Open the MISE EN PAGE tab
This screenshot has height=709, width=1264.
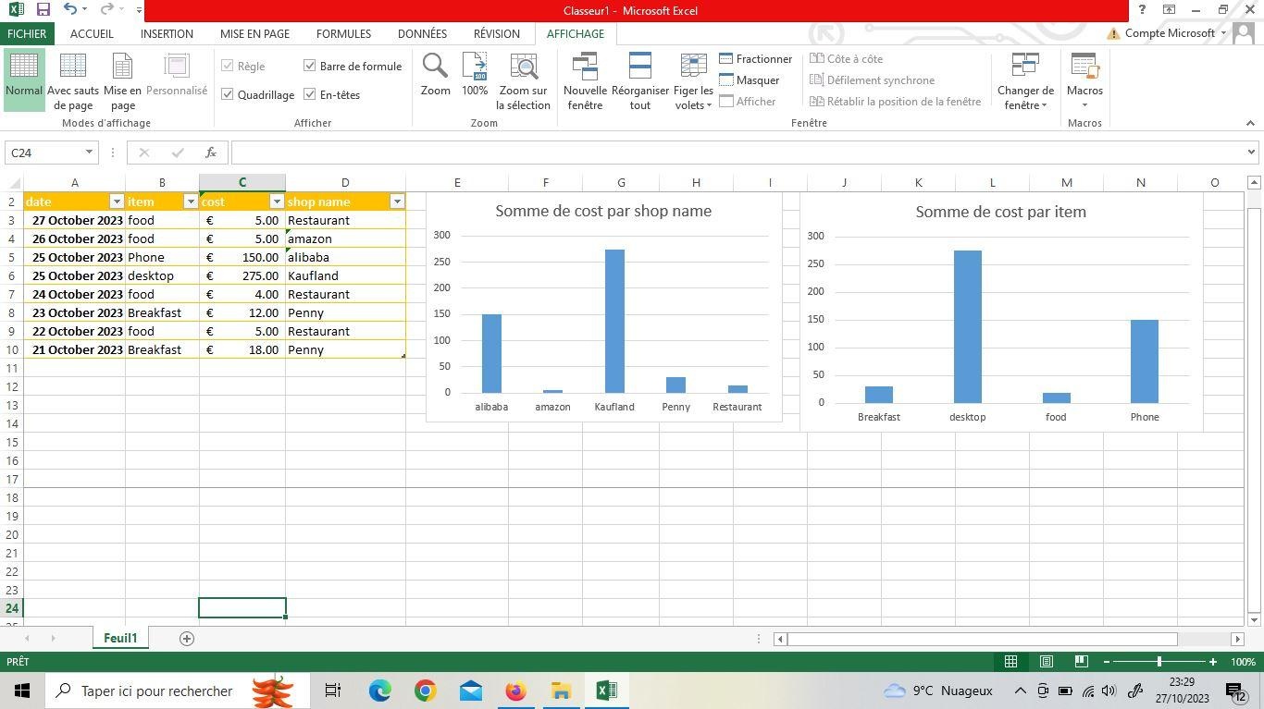click(x=254, y=33)
